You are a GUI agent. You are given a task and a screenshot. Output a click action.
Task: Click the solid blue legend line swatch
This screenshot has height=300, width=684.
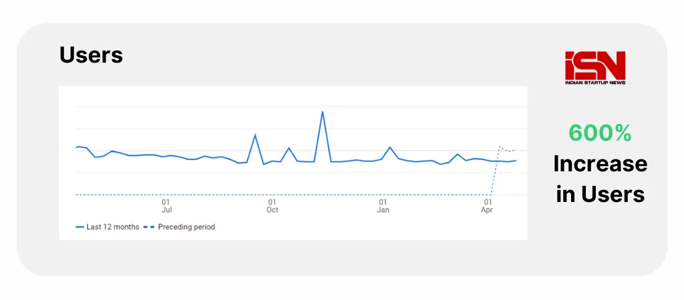tap(79, 227)
